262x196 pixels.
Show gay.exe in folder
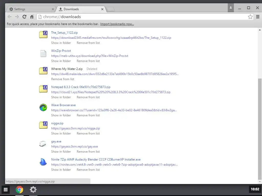tap(61, 152)
